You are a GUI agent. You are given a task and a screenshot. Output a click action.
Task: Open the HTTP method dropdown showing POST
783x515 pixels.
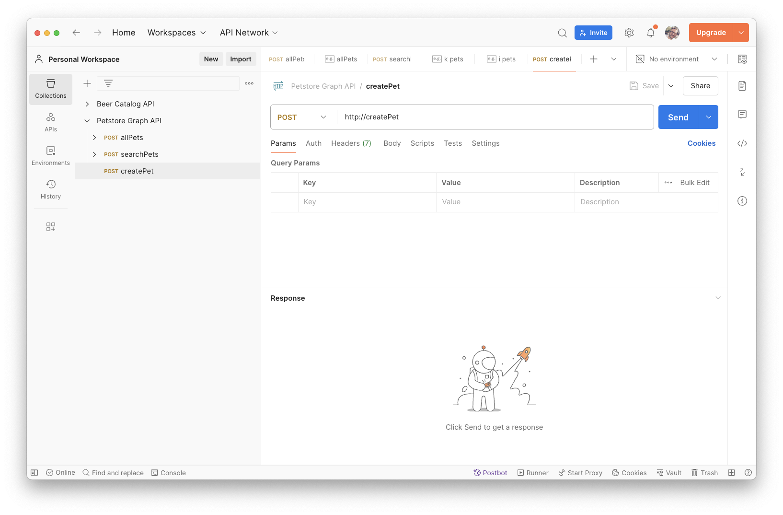302,117
